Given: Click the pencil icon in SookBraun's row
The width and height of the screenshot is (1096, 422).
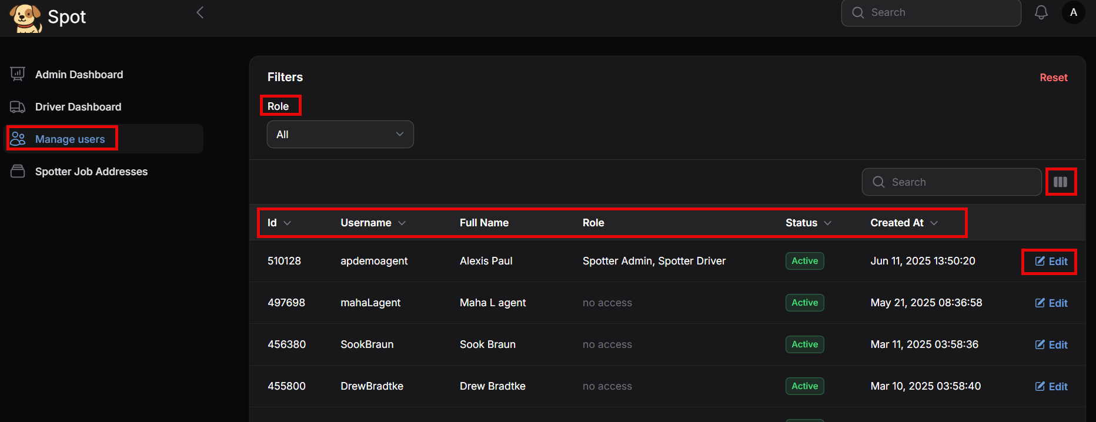Looking at the screenshot, I should pos(1040,344).
